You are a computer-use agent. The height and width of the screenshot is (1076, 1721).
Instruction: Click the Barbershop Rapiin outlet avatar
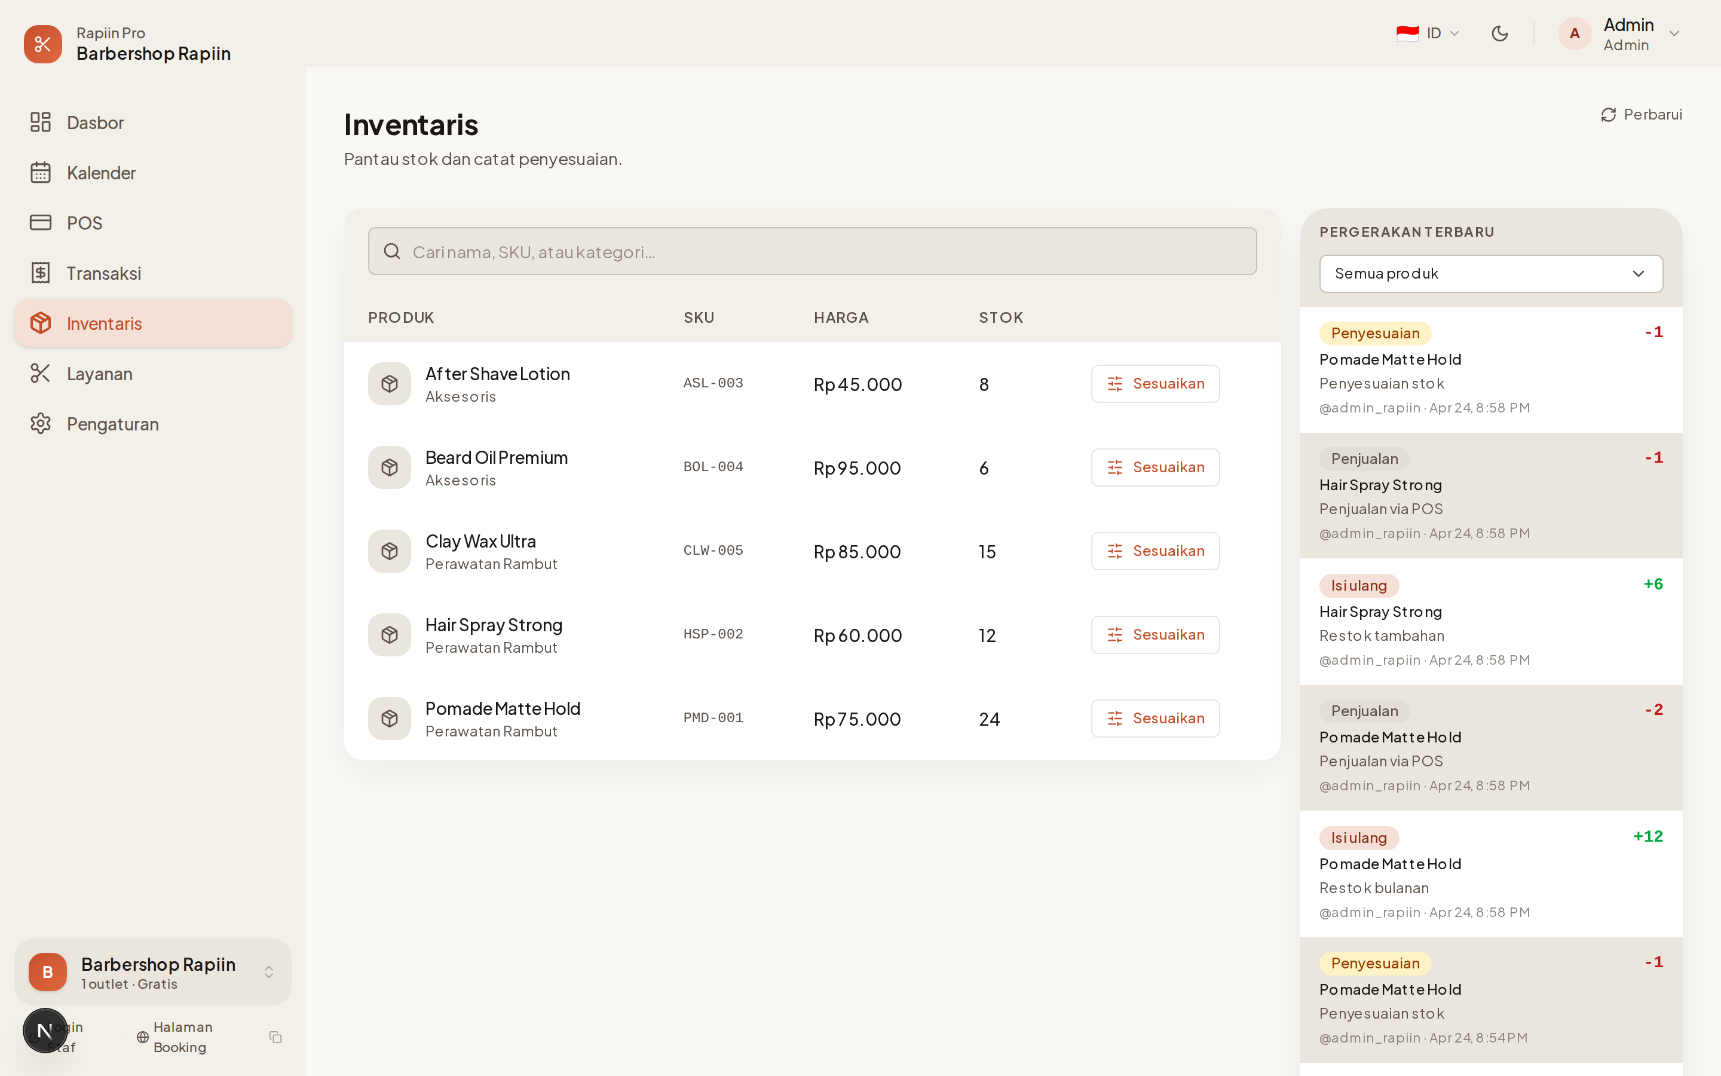click(x=48, y=971)
